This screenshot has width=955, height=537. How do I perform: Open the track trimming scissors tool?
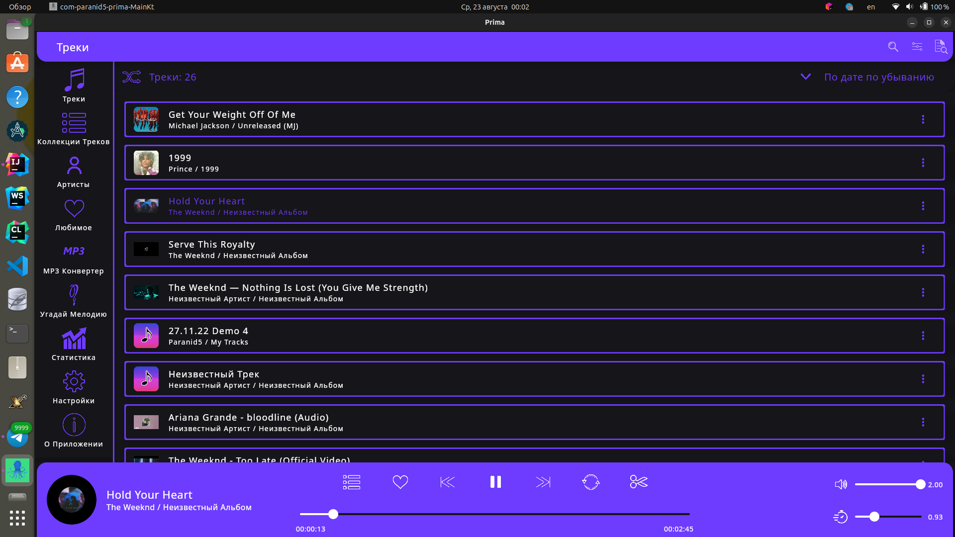tap(638, 482)
